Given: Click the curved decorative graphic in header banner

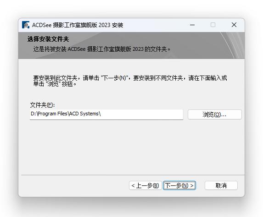Looking at the screenshot, I should click(232, 45).
